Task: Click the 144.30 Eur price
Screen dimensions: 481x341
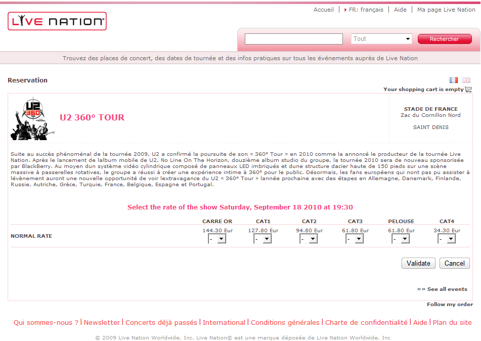Action: click(217, 231)
